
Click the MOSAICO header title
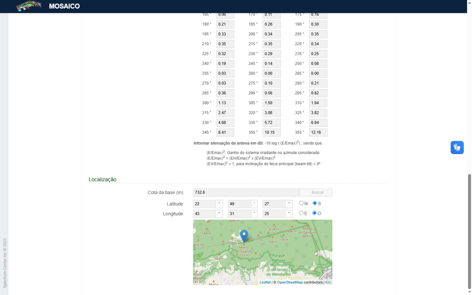(64, 6)
